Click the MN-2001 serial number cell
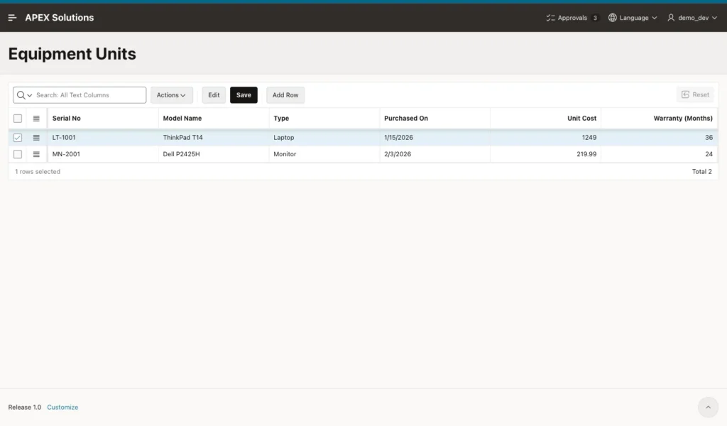 pos(103,154)
